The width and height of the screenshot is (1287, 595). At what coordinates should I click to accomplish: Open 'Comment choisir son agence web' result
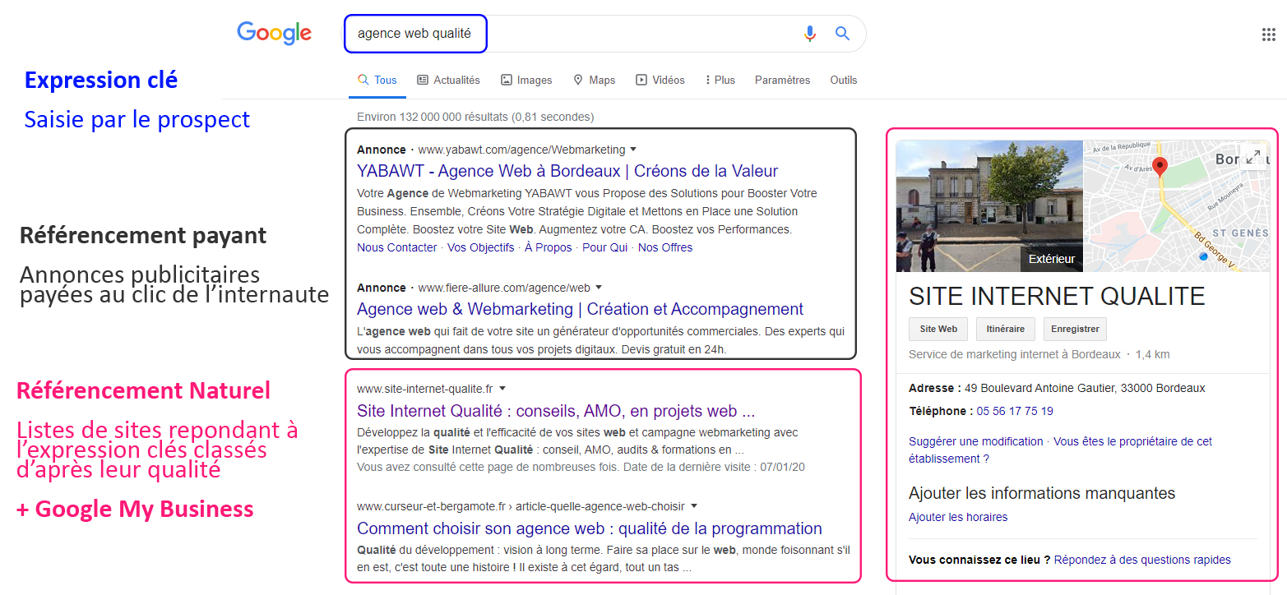(x=590, y=528)
